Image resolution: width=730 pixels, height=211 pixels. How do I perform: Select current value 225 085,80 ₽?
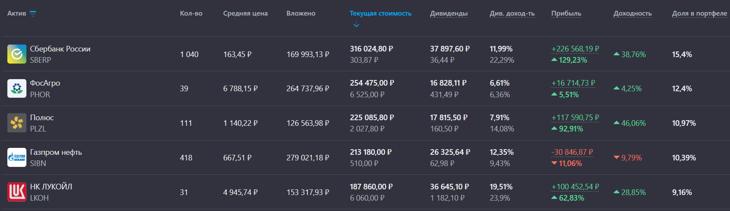click(372, 118)
